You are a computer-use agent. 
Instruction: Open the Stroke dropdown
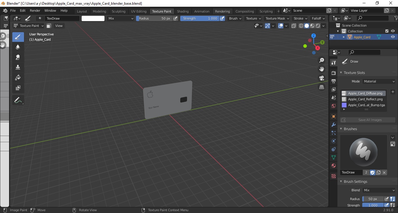coord(300,18)
